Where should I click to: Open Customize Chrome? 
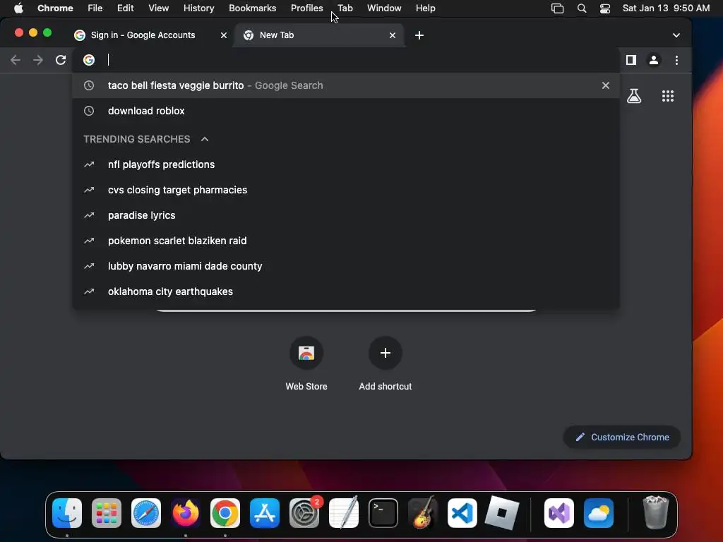coord(621,437)
